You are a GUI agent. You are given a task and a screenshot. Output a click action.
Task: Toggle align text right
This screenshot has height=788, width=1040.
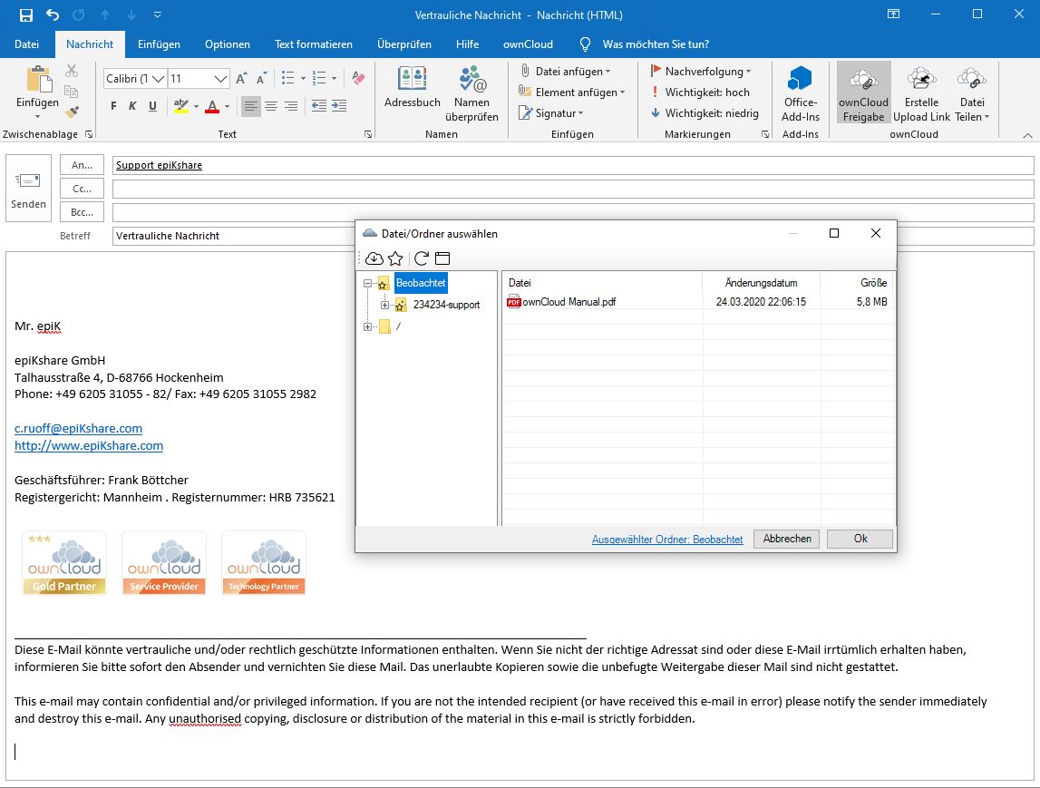(291, 106)
